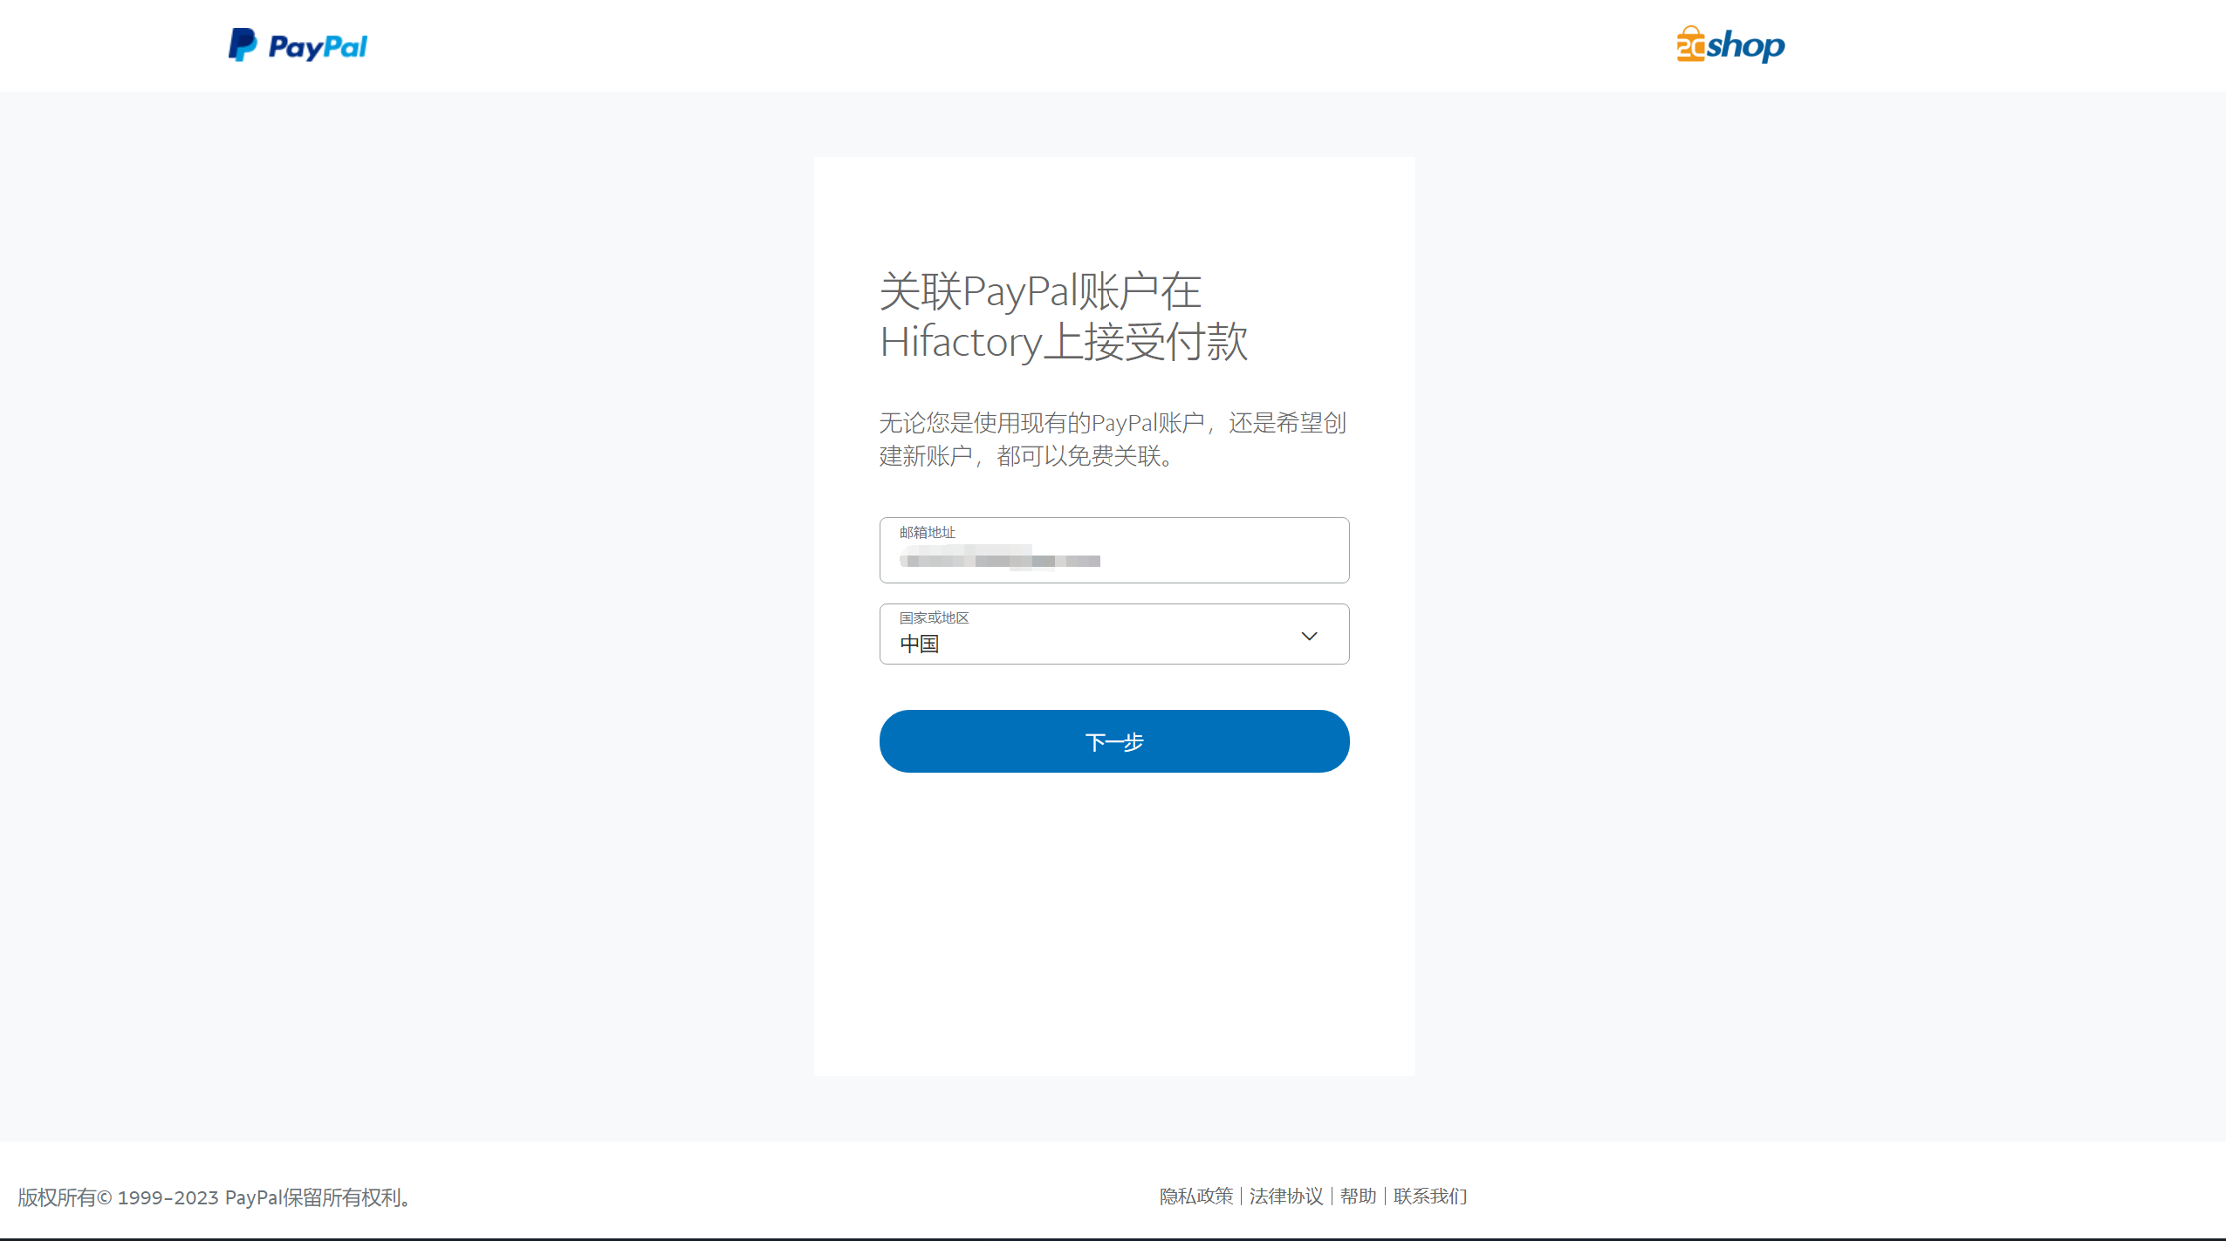Viewport: 2226px width, 1241px height.
Task: Click the PayPal logo in the header
Action: pos(298,45)
